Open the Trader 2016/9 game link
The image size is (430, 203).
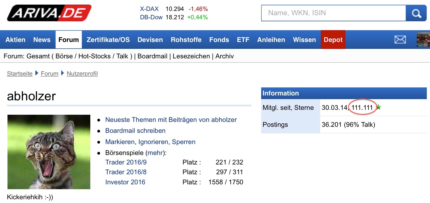pos(126,162)
